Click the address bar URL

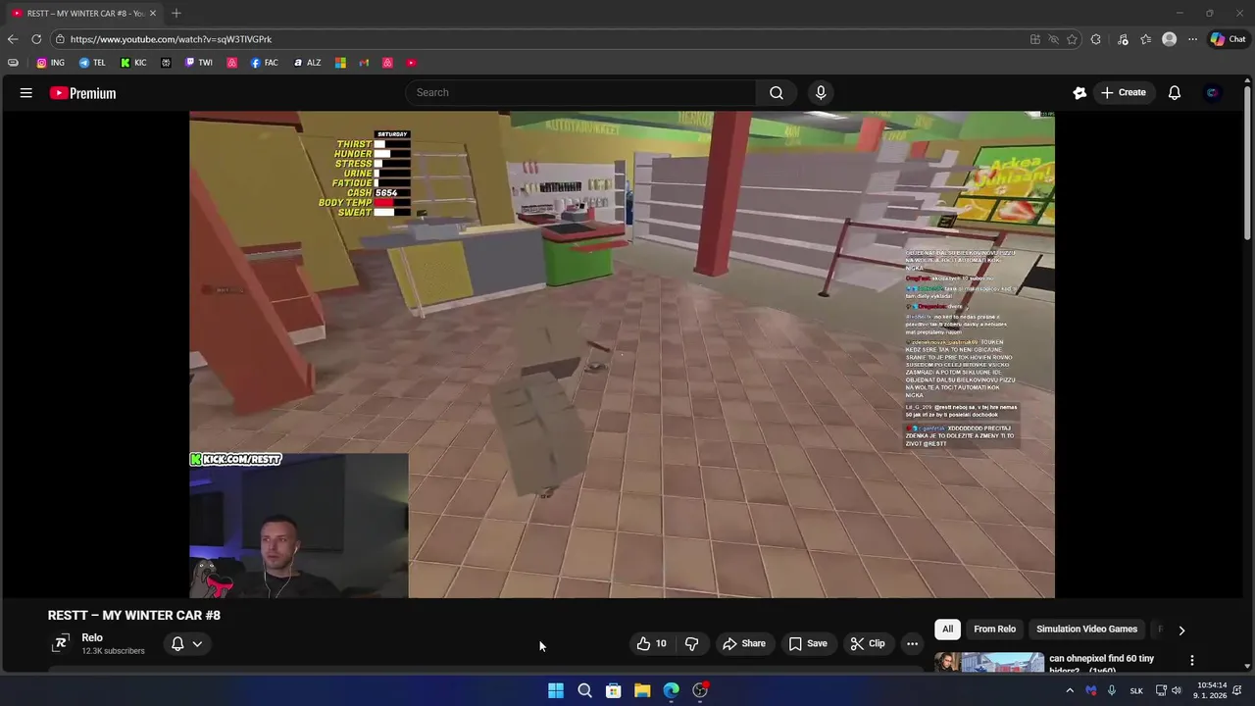[171, 39]
